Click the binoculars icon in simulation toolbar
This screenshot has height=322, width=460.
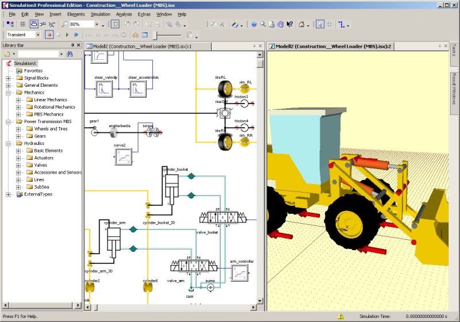[x=136, y=35]
